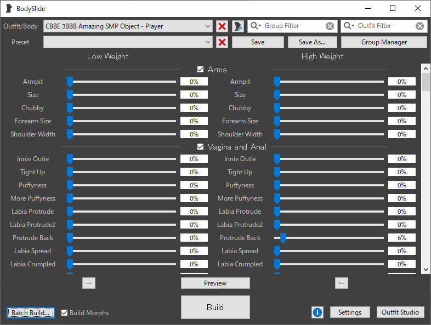Click the high weight Protrude Back slider

(x=329, y=238)
